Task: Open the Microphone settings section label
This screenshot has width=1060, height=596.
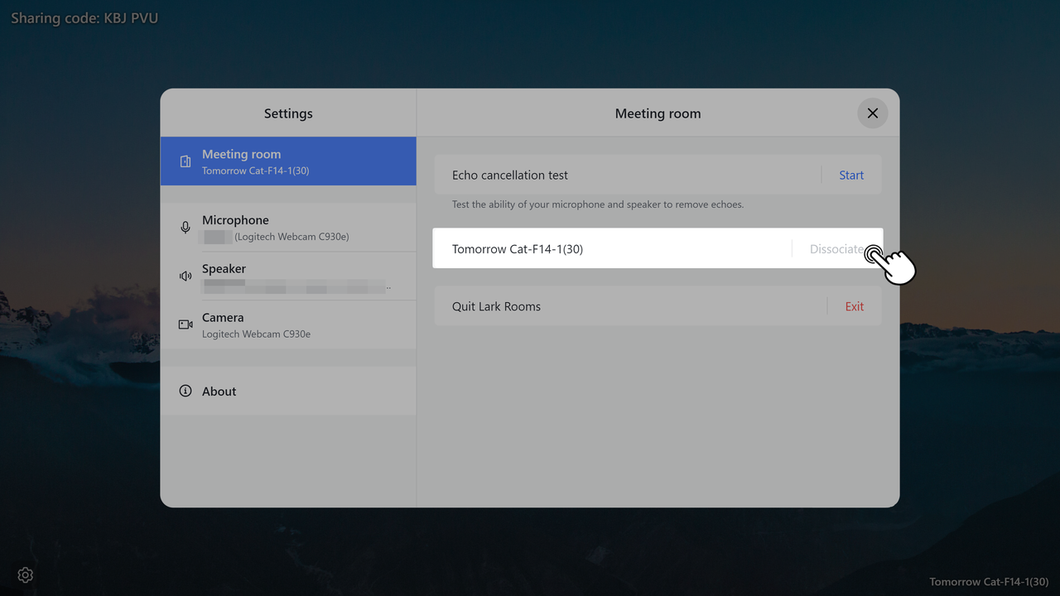Action: 235,220
